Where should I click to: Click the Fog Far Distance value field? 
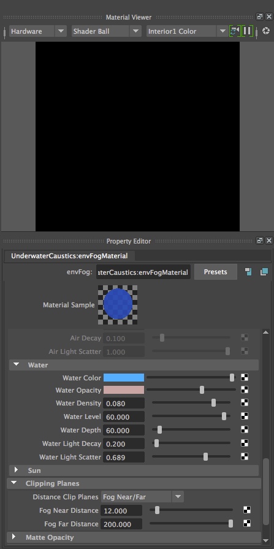(x=121, y=524)
